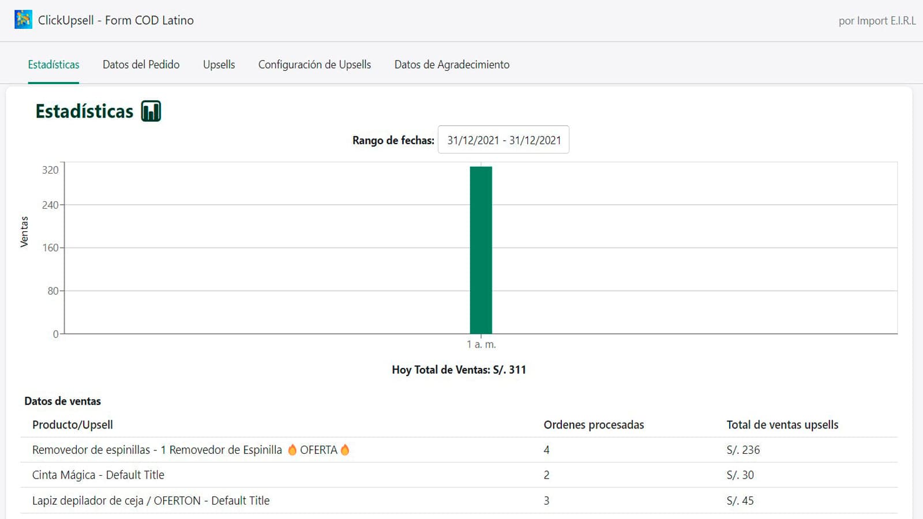Click the Ordenes procesadas column header

point(594,424)
